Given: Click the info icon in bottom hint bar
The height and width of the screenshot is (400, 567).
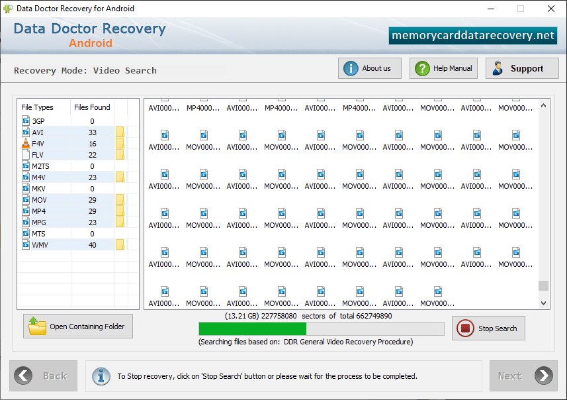Looking at the screenshot, I should click(101, 376).
